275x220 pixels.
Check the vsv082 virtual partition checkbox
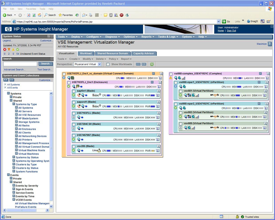181,113
